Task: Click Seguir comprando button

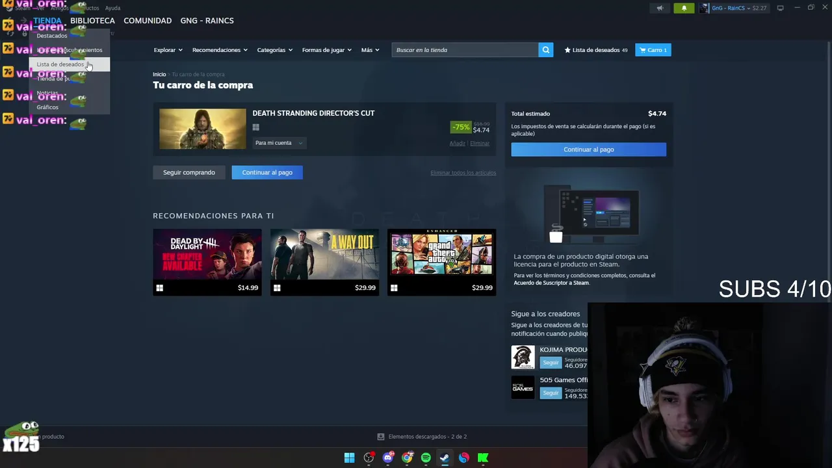Action: click(x=189, y=172)
